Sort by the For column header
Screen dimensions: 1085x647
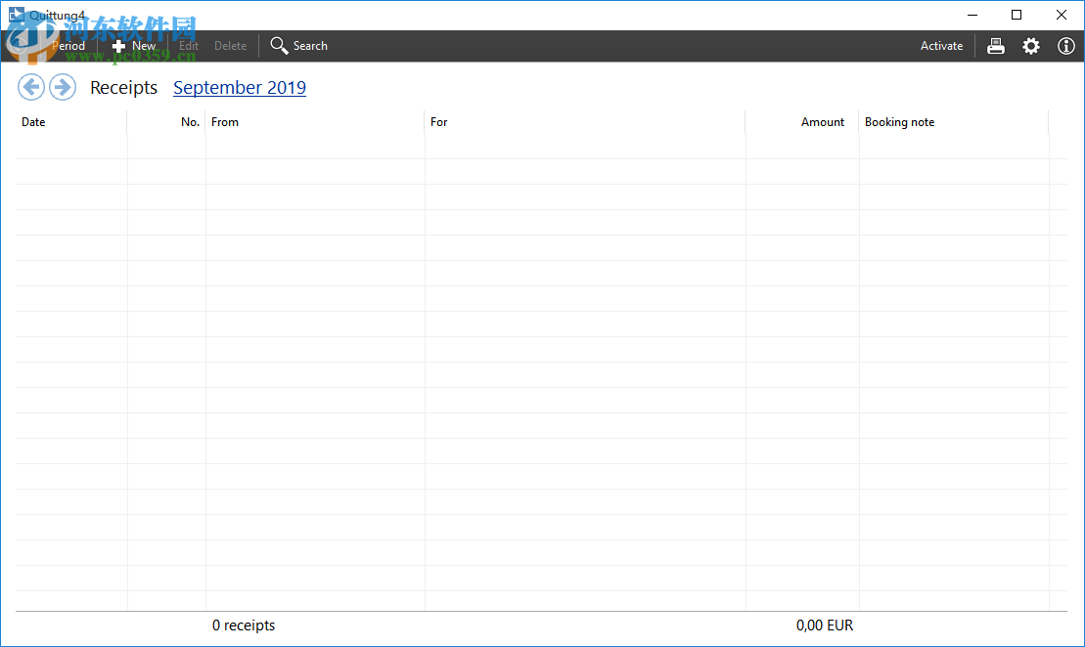pyautogui.click(x=585, y=121)
